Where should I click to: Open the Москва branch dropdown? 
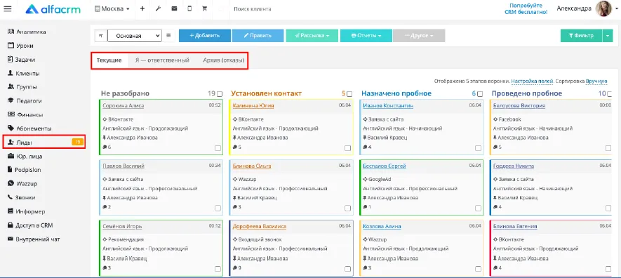click(112, 8)
